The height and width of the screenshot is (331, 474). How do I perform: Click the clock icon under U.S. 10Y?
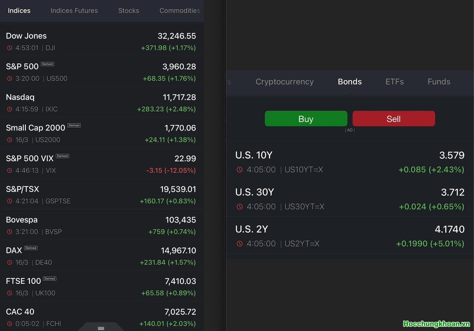point(240,170)
